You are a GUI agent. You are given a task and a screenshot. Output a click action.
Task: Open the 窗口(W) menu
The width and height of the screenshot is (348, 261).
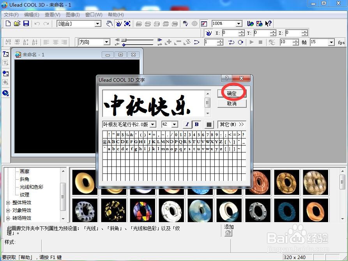pos(94,15)
